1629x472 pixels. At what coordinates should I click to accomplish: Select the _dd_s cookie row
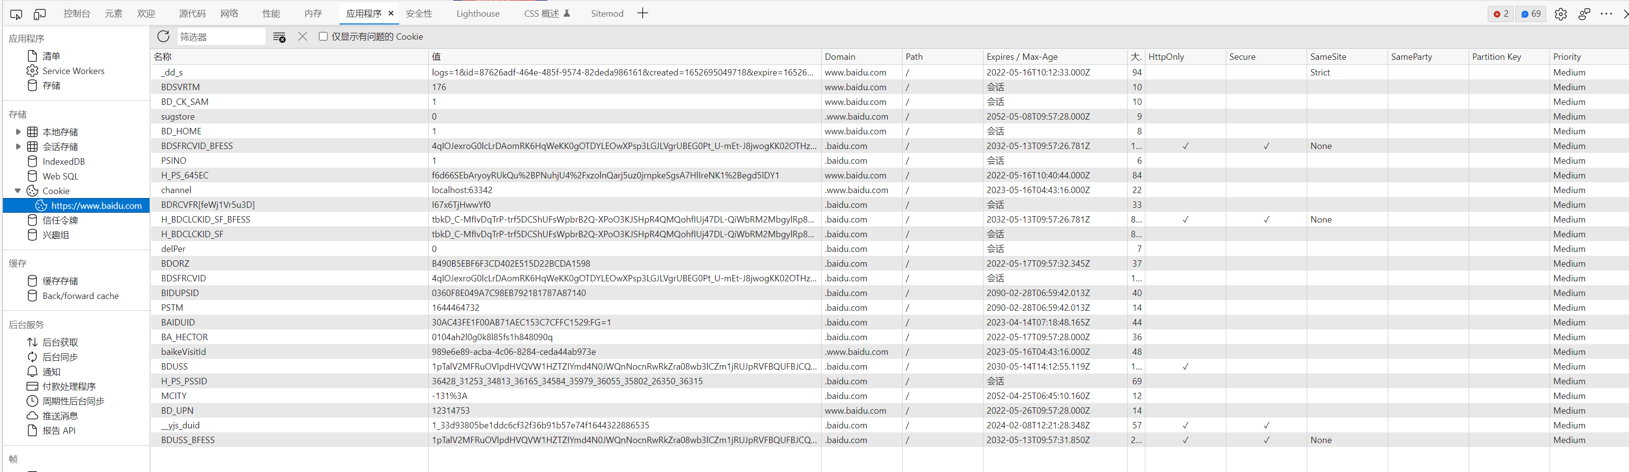[x=890, y=73]
